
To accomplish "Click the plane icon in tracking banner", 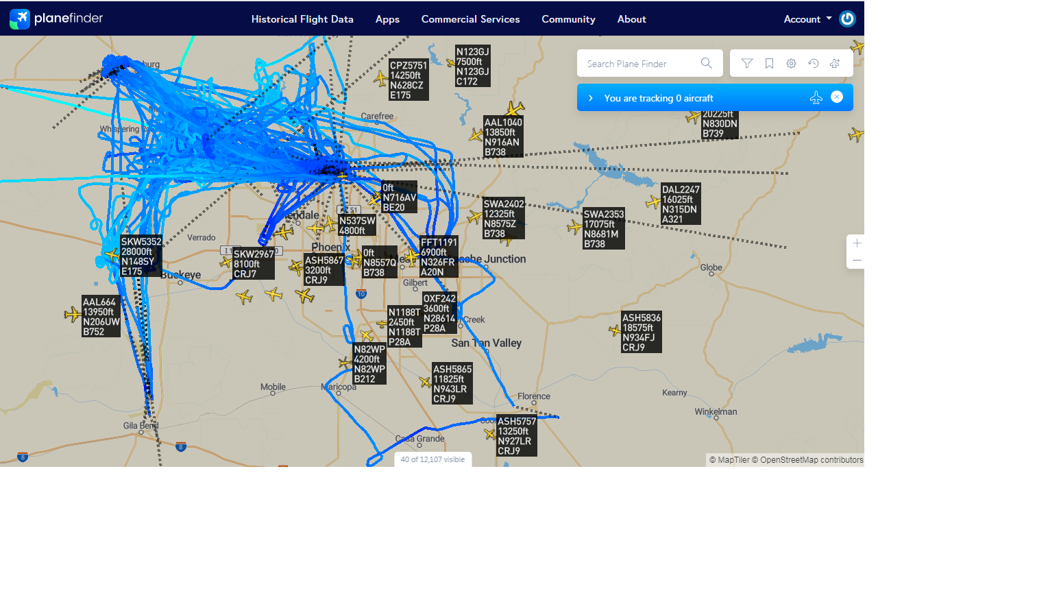I will (816, 98).
